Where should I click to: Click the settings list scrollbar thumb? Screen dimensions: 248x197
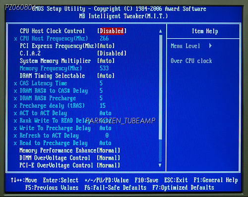[x=160, y=88]
